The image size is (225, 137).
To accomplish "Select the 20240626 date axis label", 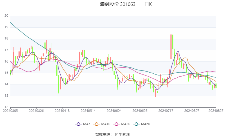I will [x=140, y=111].
